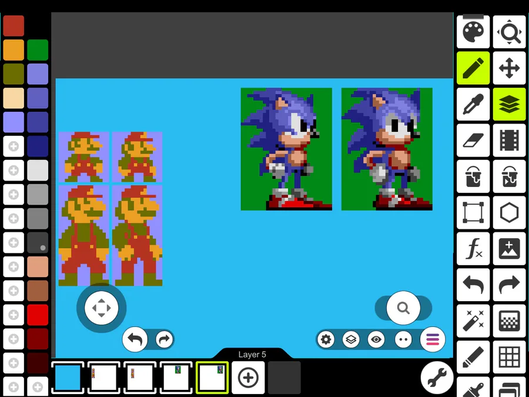This screenshot has height=397, width=529.
Task: Pick the green color swatch
Action: click(x=38, y=49)
